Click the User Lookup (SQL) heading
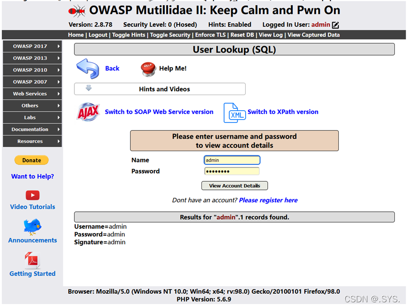Viewport: 407px width, 307px height. 234,49
